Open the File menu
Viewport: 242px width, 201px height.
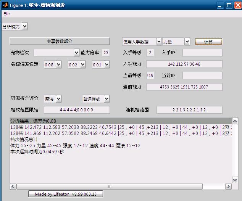[x=6, y=14]
